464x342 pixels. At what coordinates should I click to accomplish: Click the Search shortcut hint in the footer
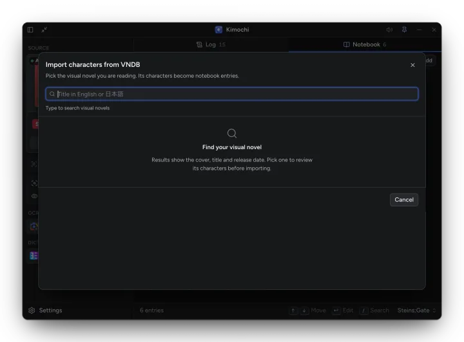coord(374,310)
